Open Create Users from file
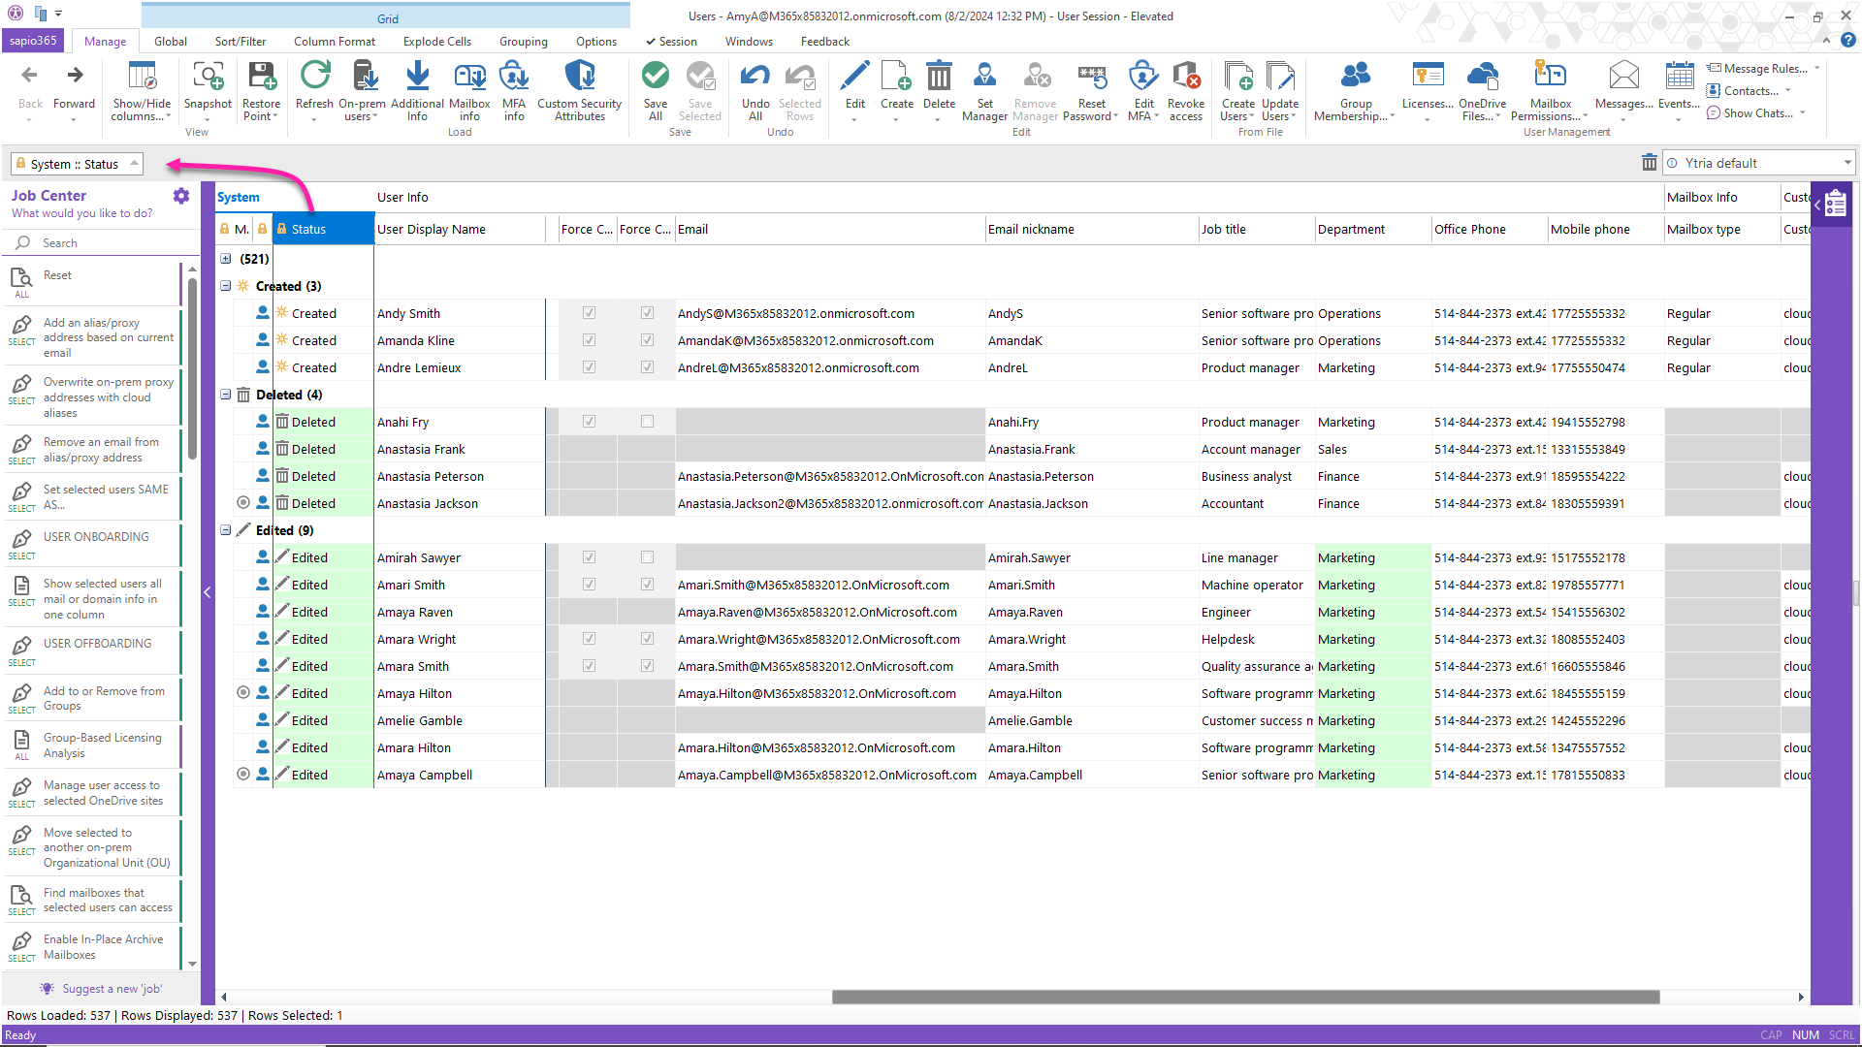Viewport: 1862px width, 1047px height. pyautogui.click(x=1238, y=90)
